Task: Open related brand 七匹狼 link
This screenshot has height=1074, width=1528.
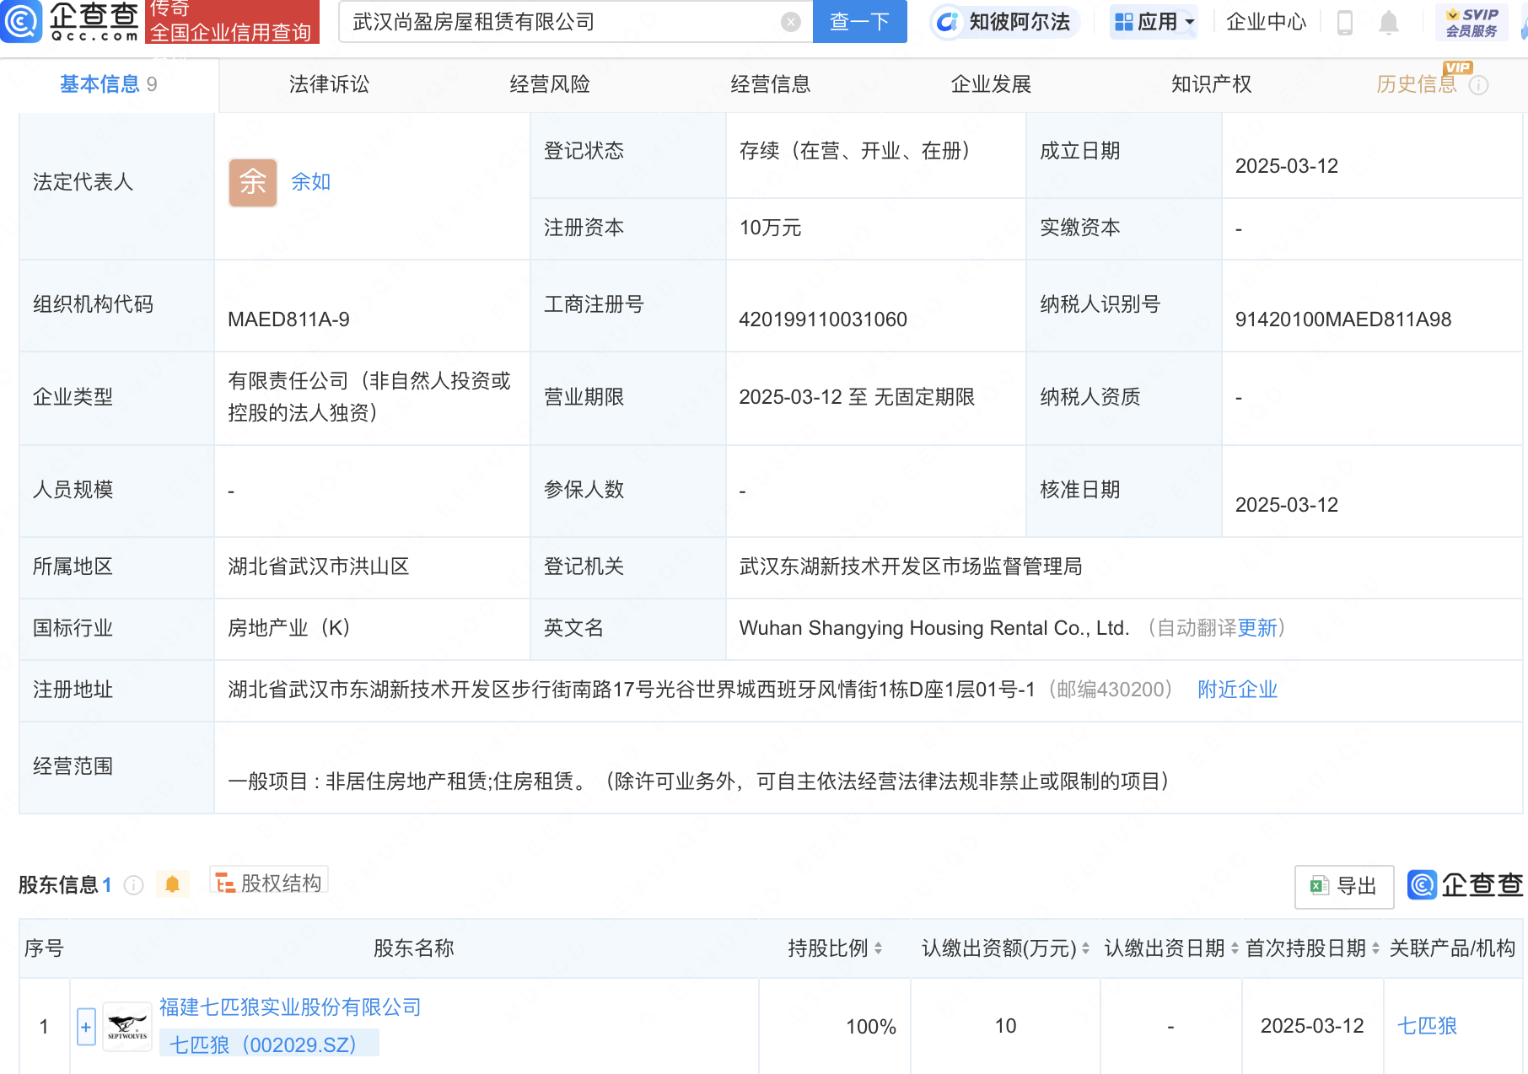Action: [1428, 1026]
